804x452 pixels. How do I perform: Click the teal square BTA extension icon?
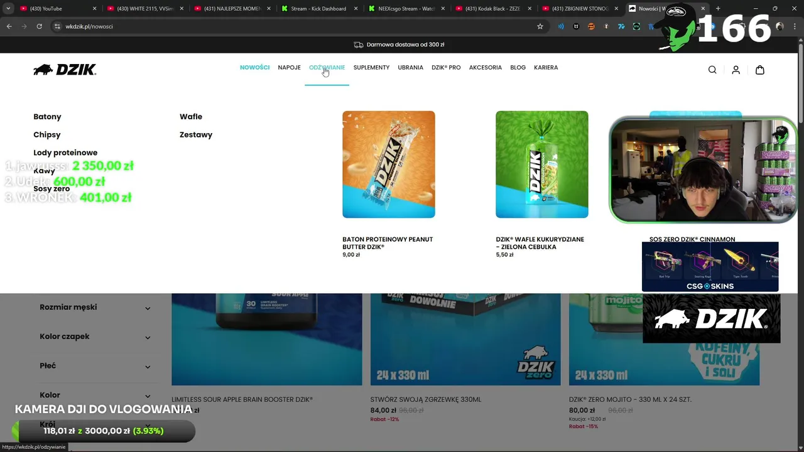636,26
